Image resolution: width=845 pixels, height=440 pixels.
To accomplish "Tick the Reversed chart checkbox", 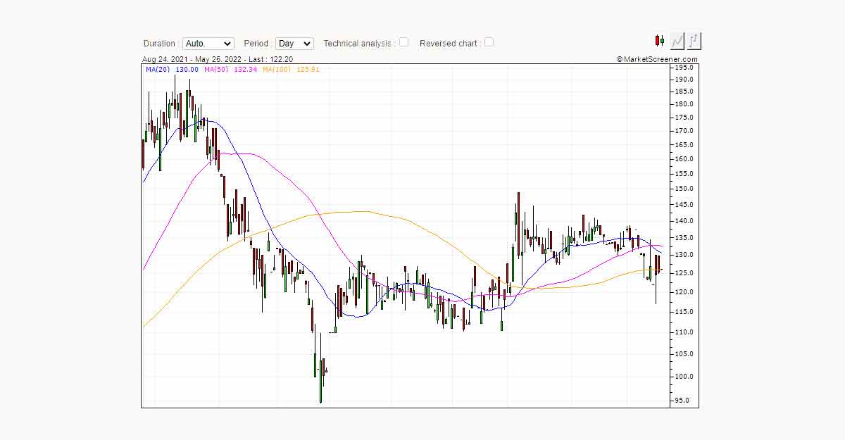I will 489,42.
